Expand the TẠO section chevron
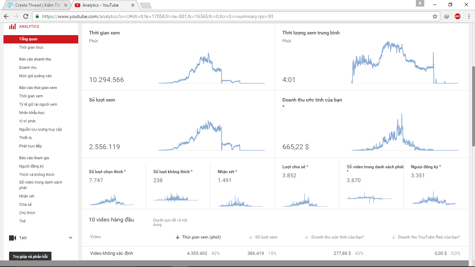Screen dimensions: 475x267 point(71,238)
